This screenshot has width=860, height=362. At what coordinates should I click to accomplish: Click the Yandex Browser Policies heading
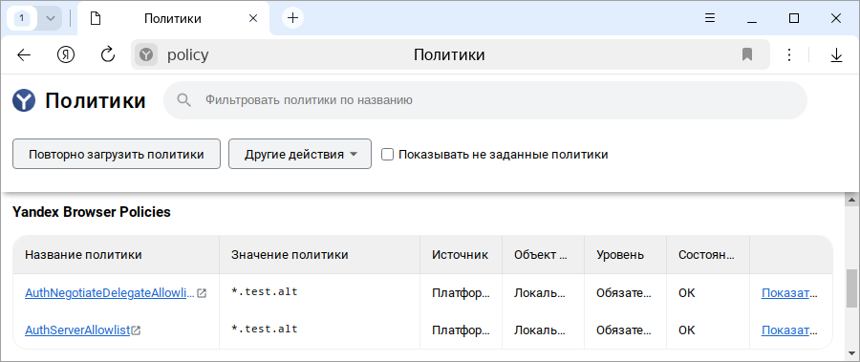click(92, 212)
